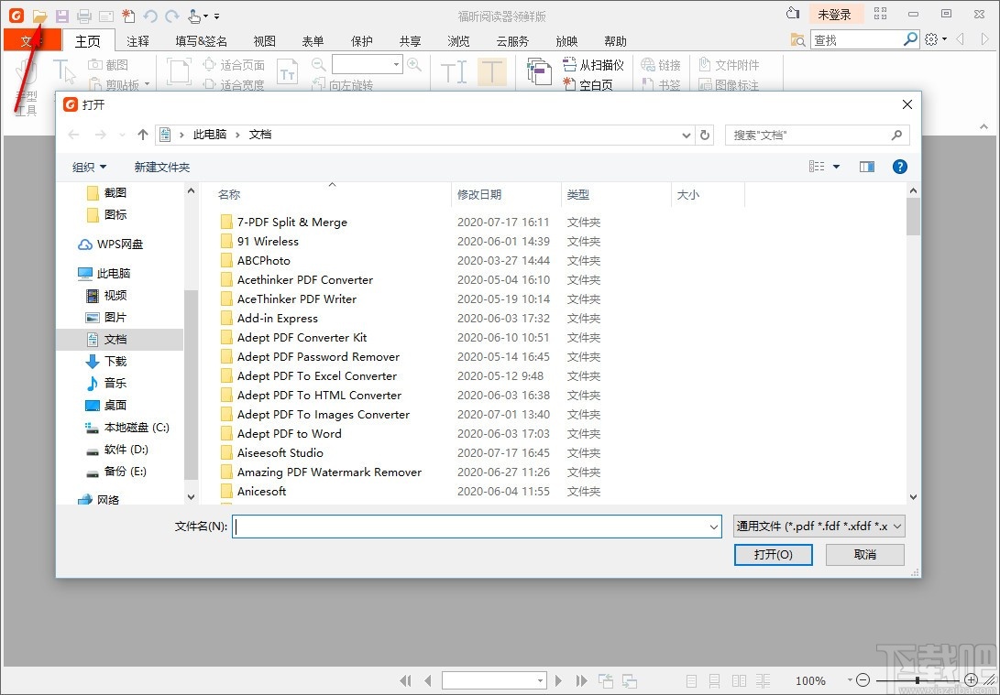Toggle the preview pane button in dialog
Screen dimensions: 1000x695
click(866, 167)
